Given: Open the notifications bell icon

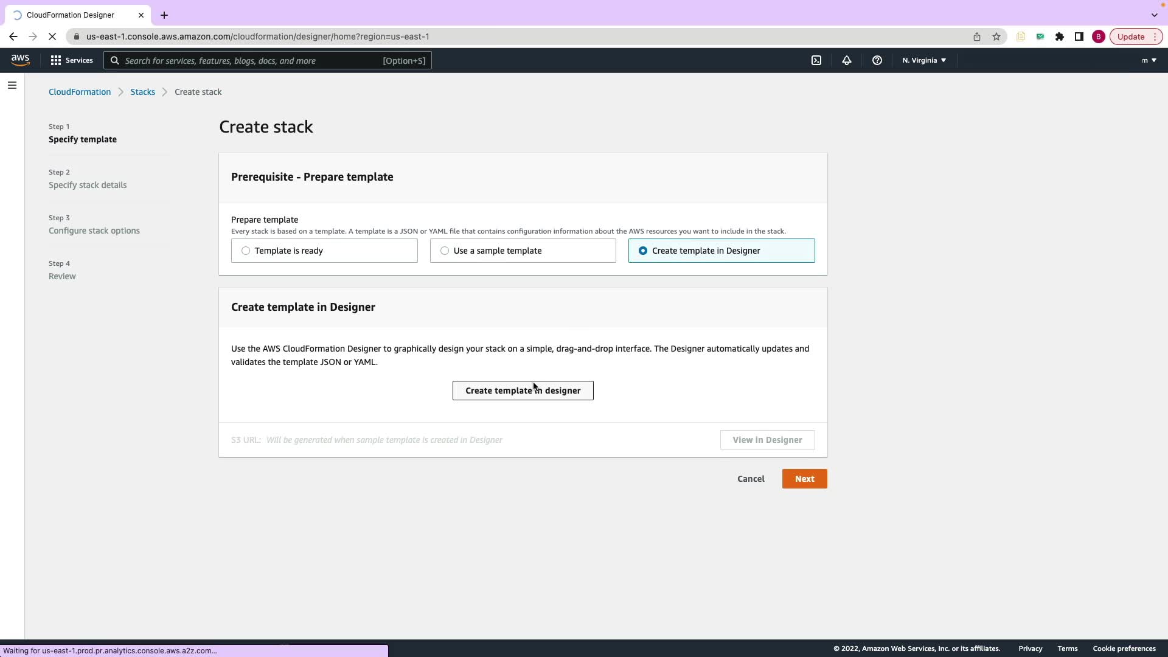Looking at the screenshot, I should pos(846,60).
